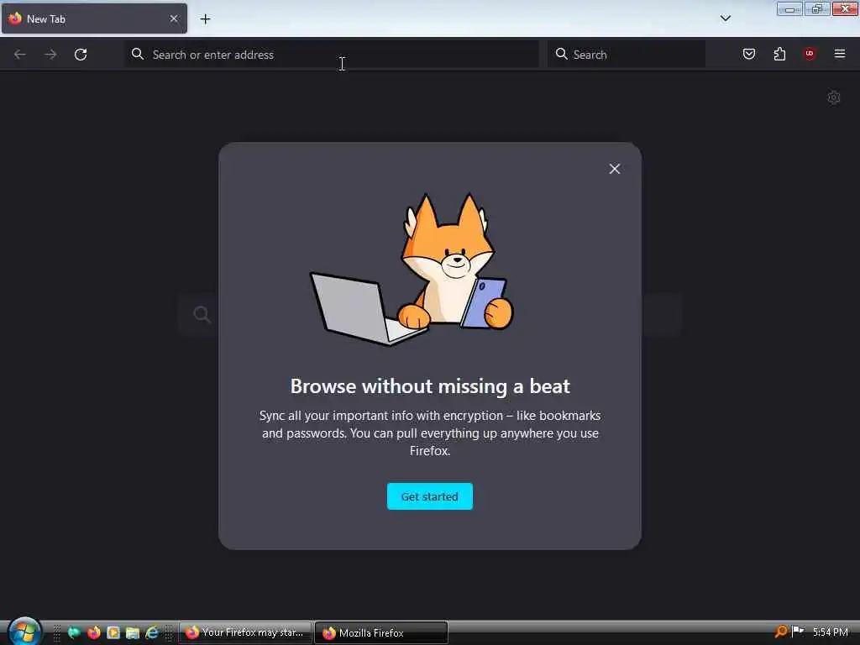Save page to Pocket
Screen dimensions: 860x645
click(748, 54)
